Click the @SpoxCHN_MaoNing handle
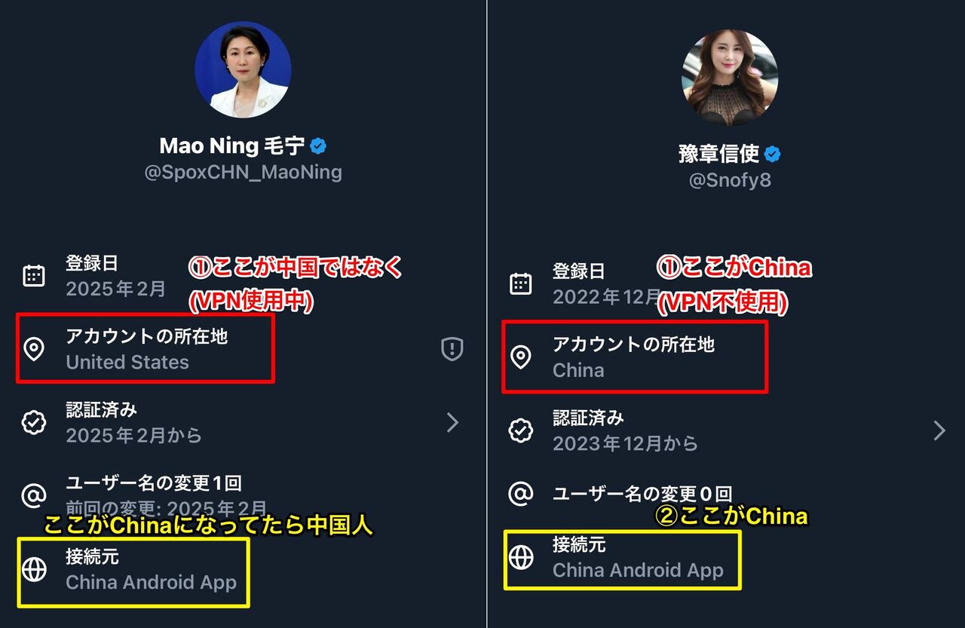Screen dimensions: 965x628 tap(244, 172)
